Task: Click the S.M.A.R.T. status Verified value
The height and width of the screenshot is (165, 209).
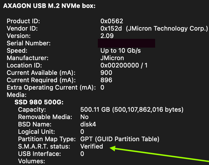Action: click(92, 147)
